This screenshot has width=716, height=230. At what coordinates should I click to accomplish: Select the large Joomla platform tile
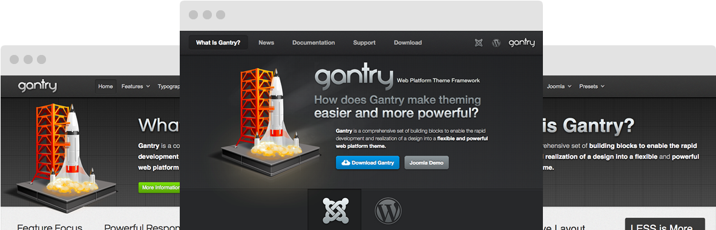point(335,210)
